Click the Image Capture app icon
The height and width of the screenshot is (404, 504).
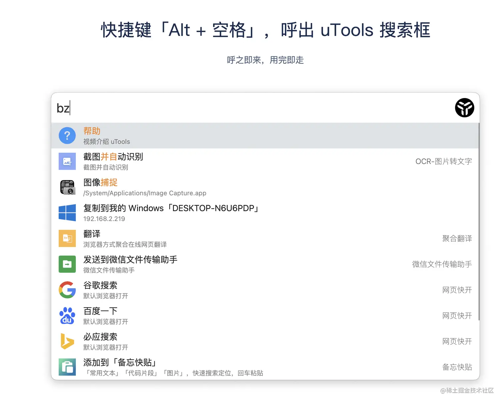pyautogui.click(x=67, y=187)
